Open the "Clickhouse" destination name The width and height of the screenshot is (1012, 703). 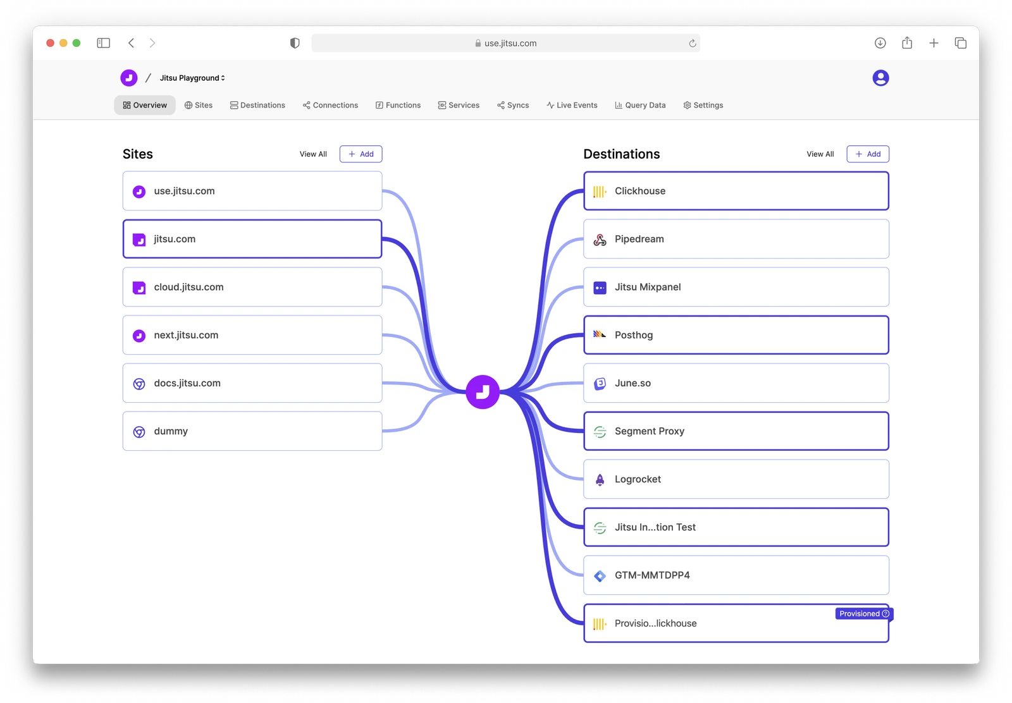pyautogui.click(x=640, y=191)
